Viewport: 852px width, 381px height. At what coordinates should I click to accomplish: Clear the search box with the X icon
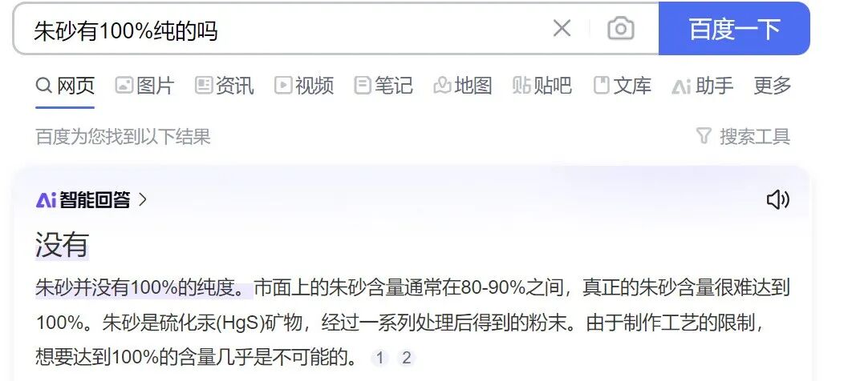tap(562, 28)
